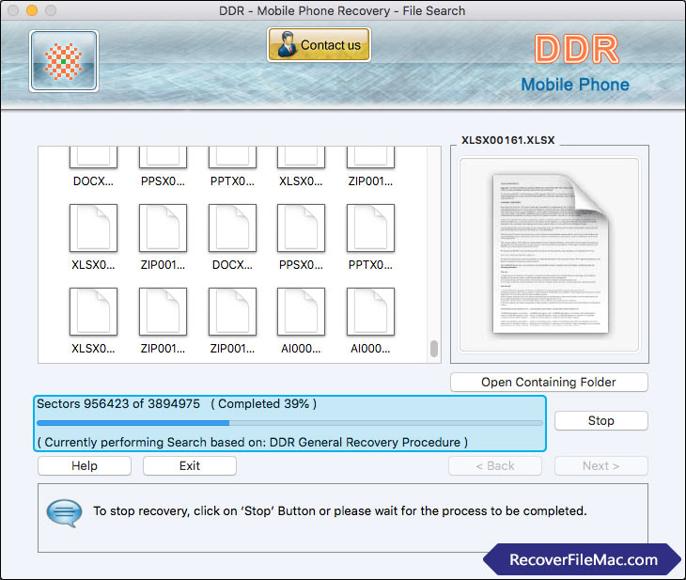
Task: Click the blue speech bubble info icon
Action: [64, 512]
